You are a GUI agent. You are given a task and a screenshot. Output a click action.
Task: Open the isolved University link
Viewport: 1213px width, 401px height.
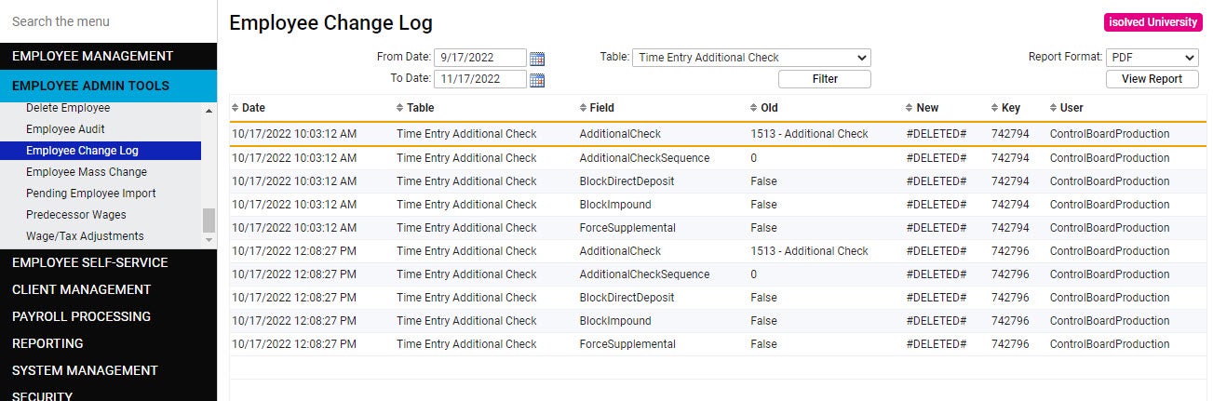[1152, 22]
